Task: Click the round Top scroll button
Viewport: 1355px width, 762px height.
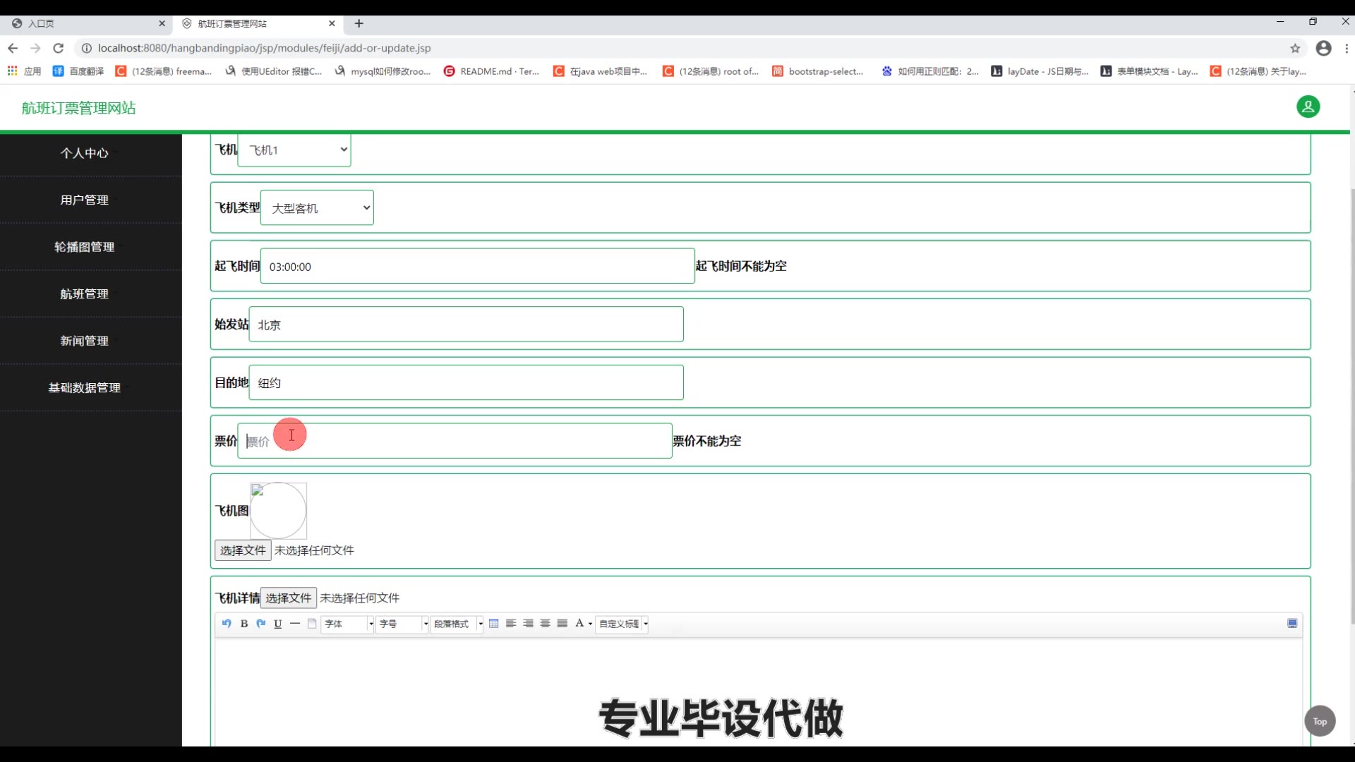Action: point(1320,721)
